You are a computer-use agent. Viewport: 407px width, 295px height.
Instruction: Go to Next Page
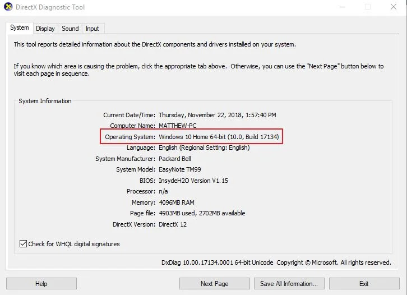click(x=214, y=284)
